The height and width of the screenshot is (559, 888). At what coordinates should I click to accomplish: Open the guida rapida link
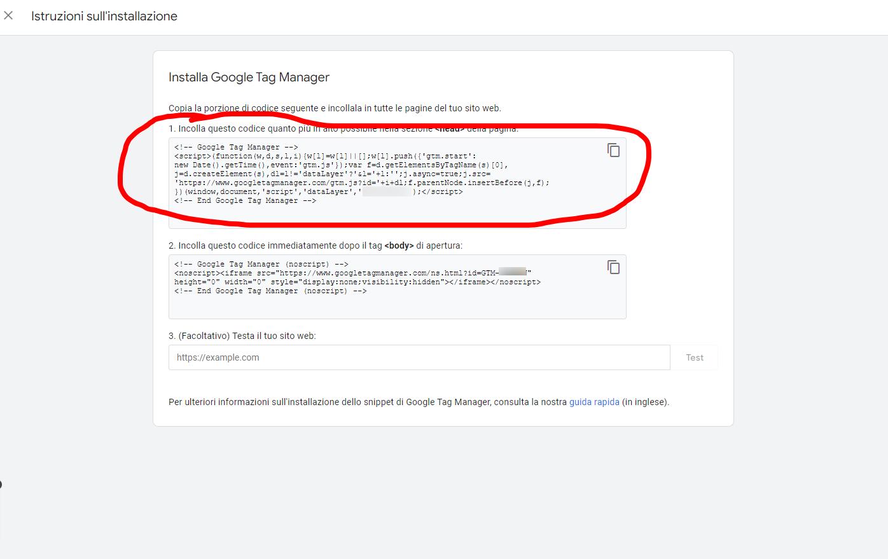coord(594,402)
